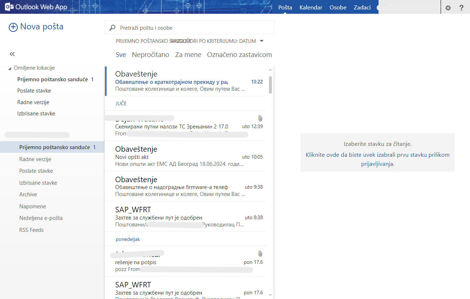Open mailbox Poslate stavke folder
This screenshot has height=299, width=470.
pyautogui.click(x=36, y=171)
